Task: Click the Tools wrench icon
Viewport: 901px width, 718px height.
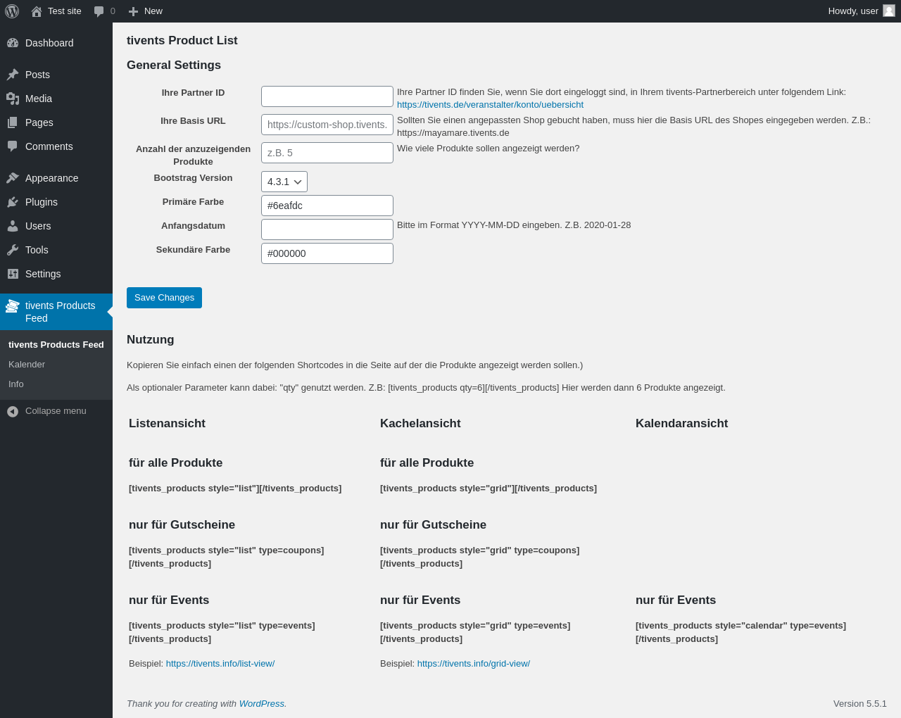Action: (x=13, y=250)
